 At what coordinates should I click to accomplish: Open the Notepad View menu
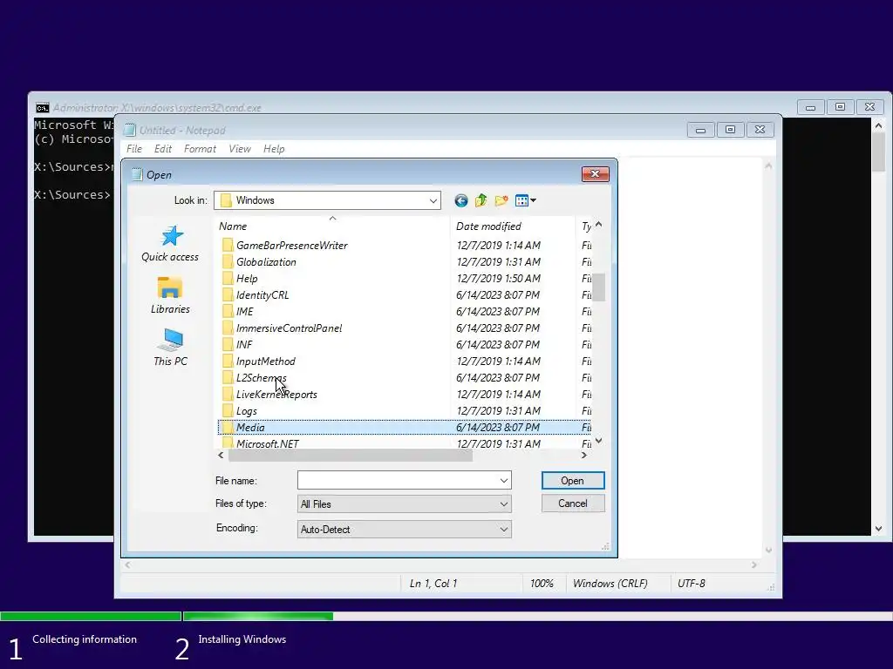pyautogui.click(x=240, y=148)
